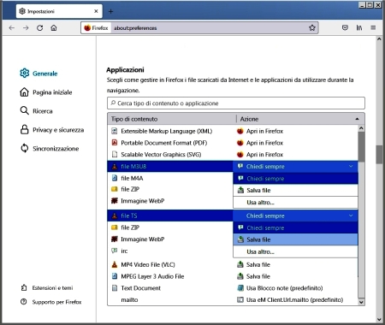Select the mailto row
Screen dimensions: 385x325
(x=233, y=299)
